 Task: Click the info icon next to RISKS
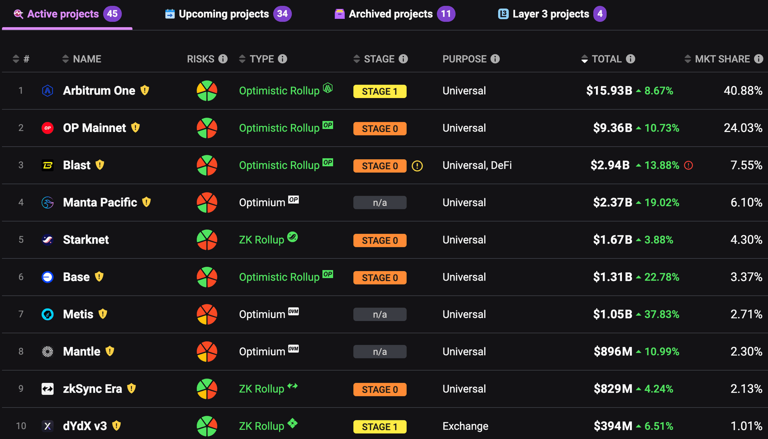[223, 59]
